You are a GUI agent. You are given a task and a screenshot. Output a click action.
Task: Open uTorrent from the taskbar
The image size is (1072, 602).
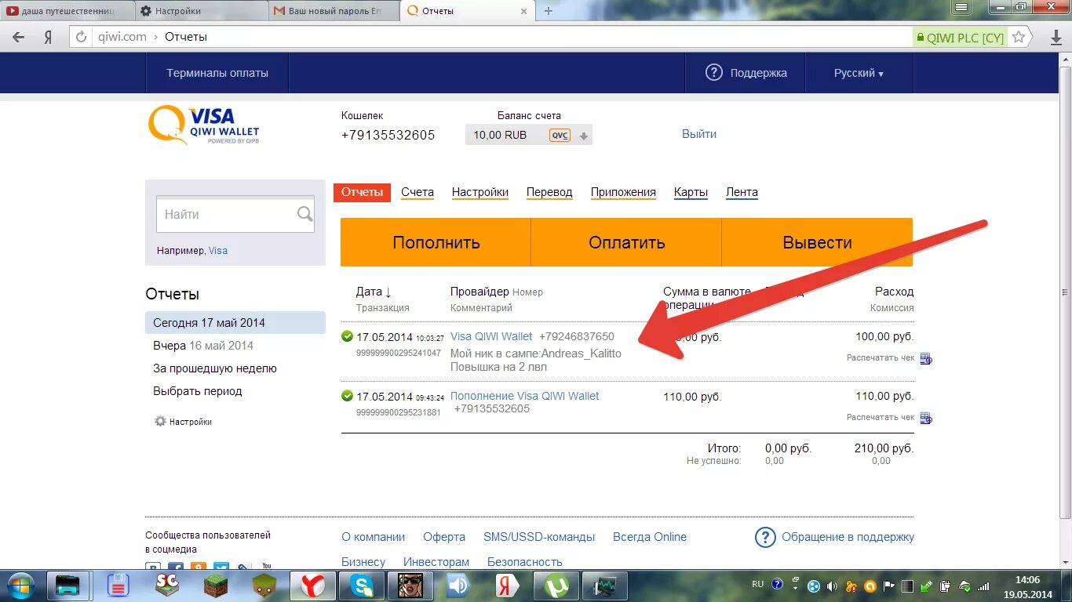pyautogui.click(x=556, y=586)
